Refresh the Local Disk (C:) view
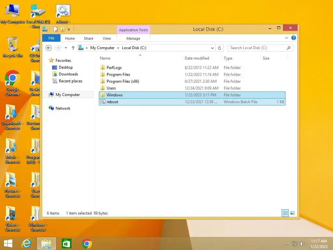The image size is (333, 250). [220, 48]
